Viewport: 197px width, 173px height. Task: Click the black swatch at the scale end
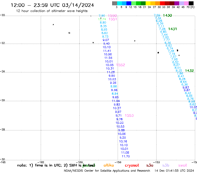point(191,3)
